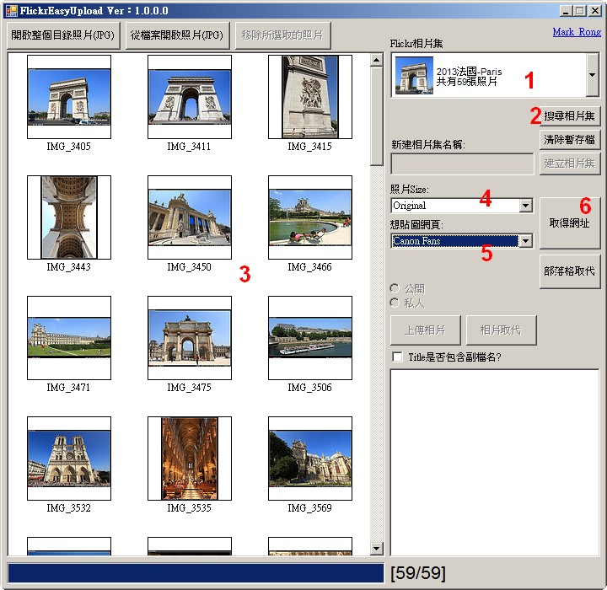Select the IMG_3466 photo thumbnail
This screenshot has height=590, width=607.
[310, 217]
